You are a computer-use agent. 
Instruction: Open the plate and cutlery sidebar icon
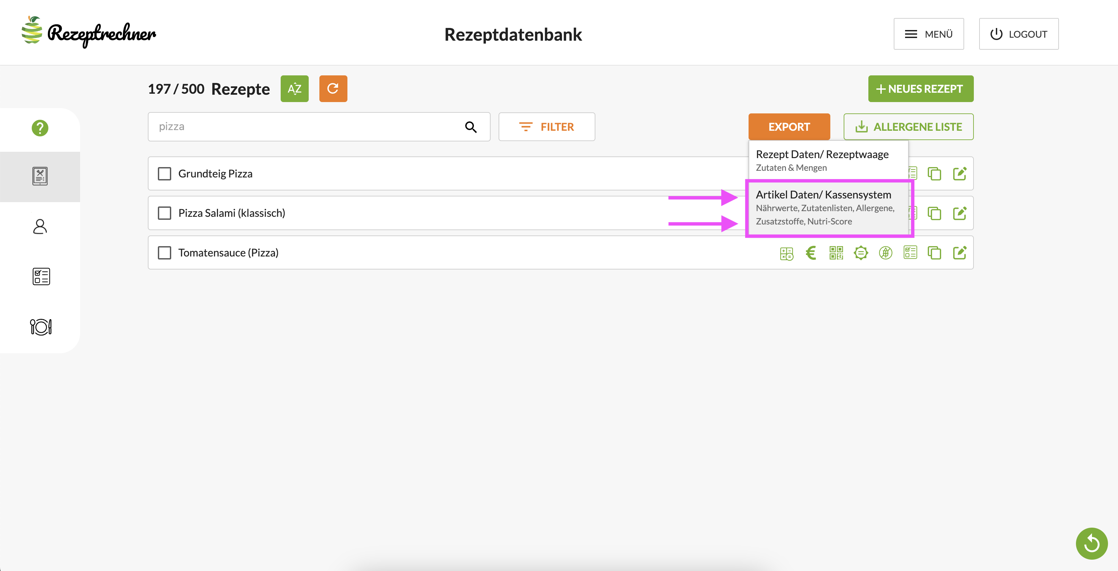41,327
